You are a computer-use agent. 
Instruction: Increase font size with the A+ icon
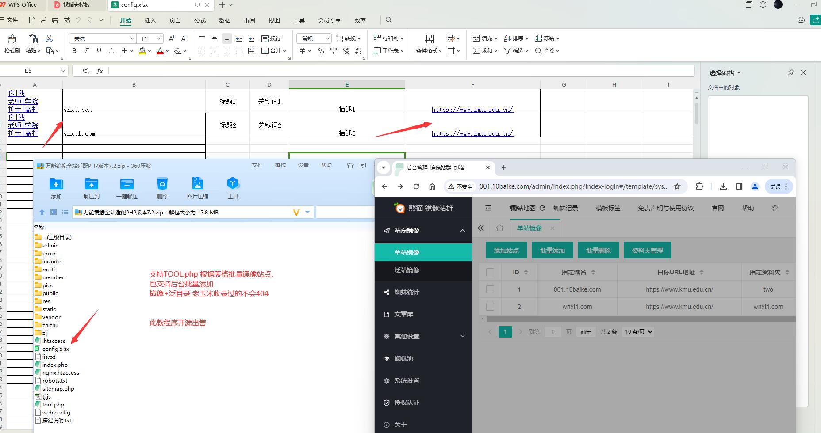pyautogui.click(x=172, y=38)
